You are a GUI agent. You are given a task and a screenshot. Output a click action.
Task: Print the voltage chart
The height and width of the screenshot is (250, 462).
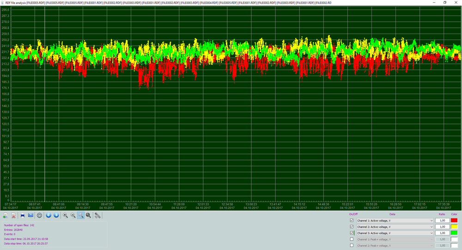(23, 215)
